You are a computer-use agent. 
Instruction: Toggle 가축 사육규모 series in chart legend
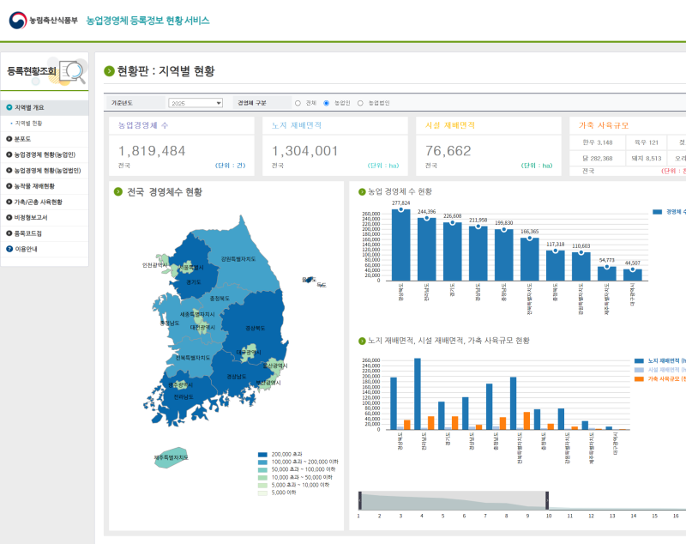coord(660,379)
